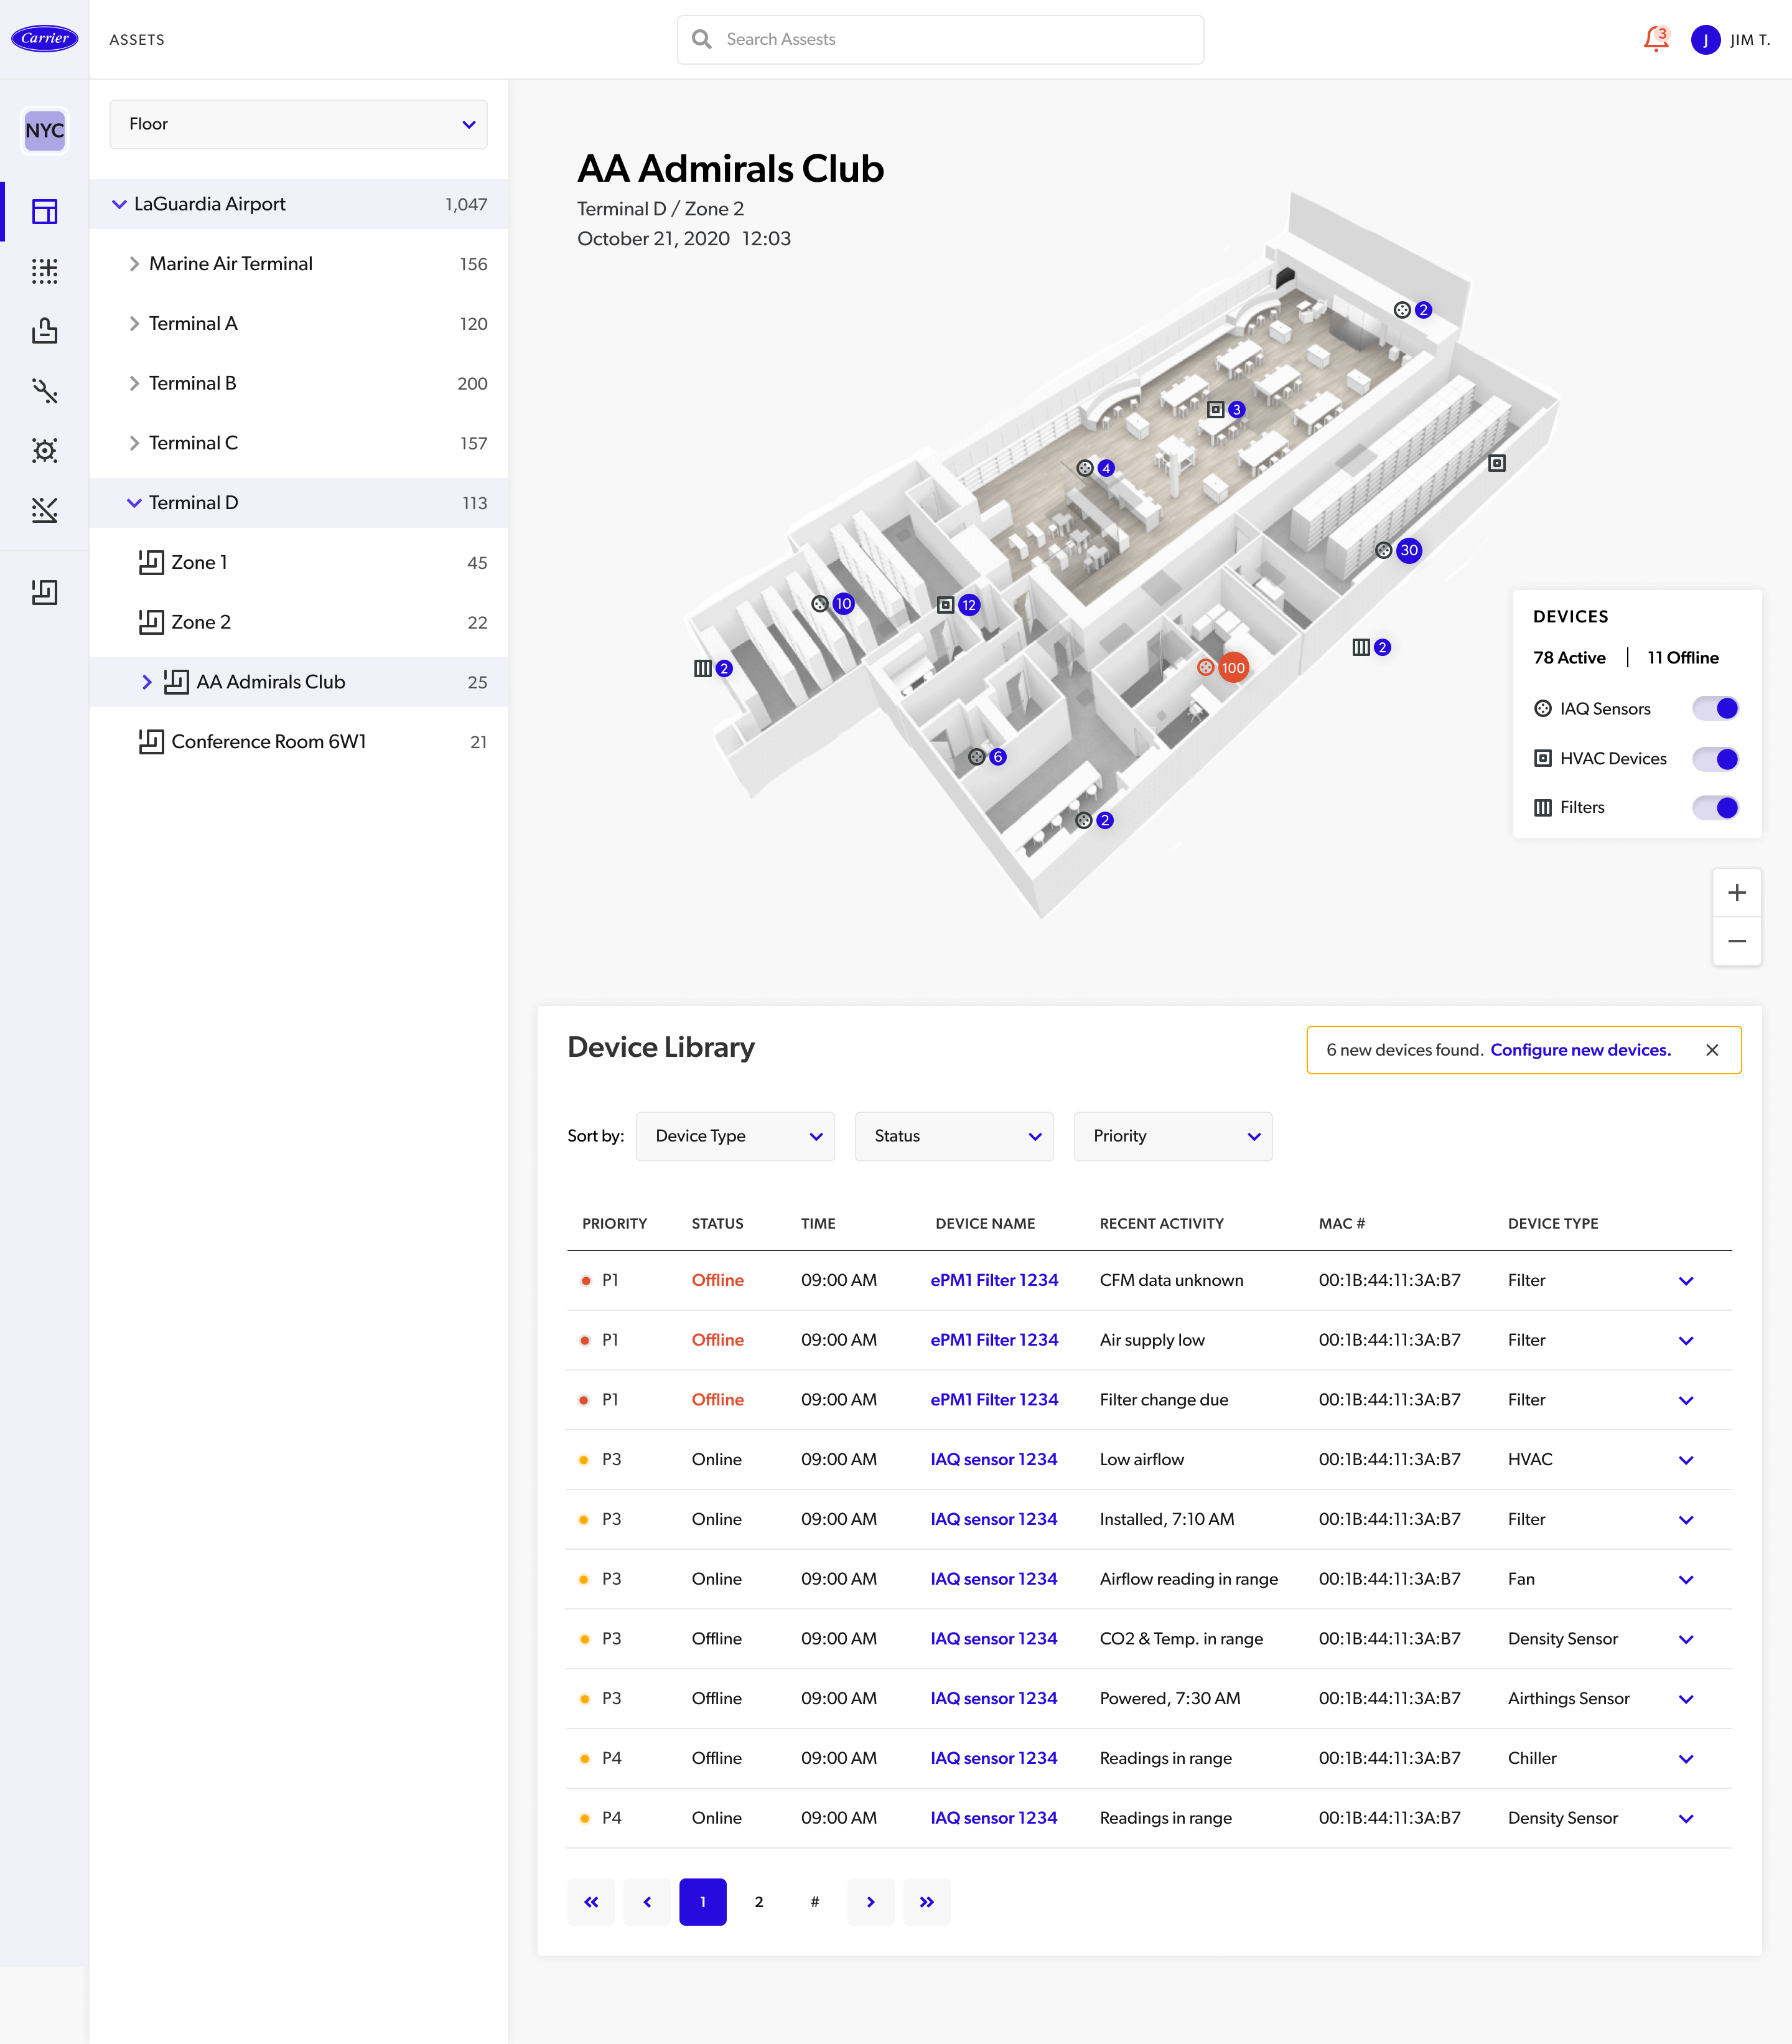Click the HVAC marker labeled 12

958,605
